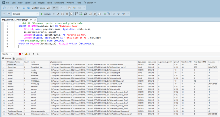This screenshot has height=117, width=220.
Task: Display the estimated execution plan icon
Action: tap(62, 14)
